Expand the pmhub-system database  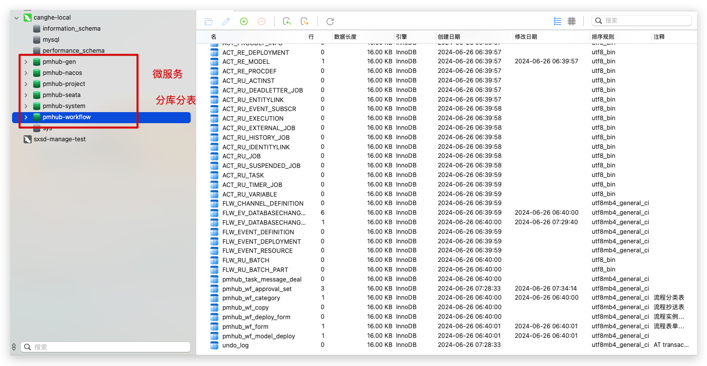coord(26,106)
